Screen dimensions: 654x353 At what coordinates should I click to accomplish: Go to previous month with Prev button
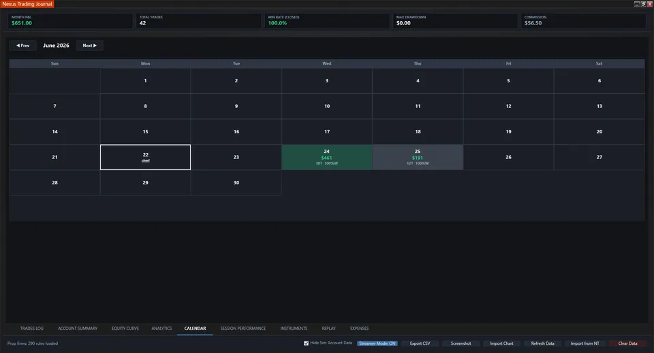22,46
